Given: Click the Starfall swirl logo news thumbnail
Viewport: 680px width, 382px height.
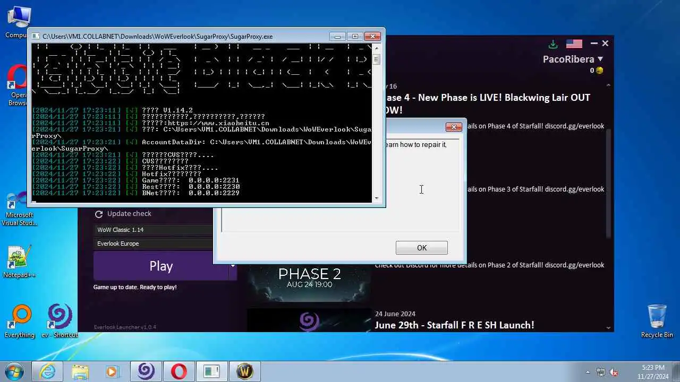Looking at the screenshot, I should tap(309, 320).
